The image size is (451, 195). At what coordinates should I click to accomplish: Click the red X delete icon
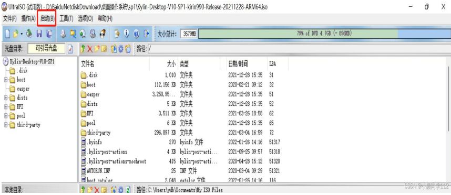click(x=90, y=49)
